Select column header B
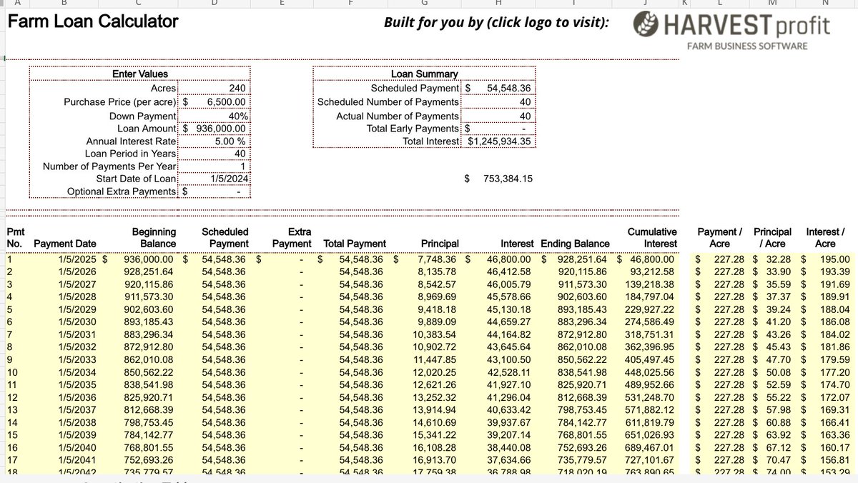Screen dimensions: 858x483 pyautogui.click(x=65, y=3)
